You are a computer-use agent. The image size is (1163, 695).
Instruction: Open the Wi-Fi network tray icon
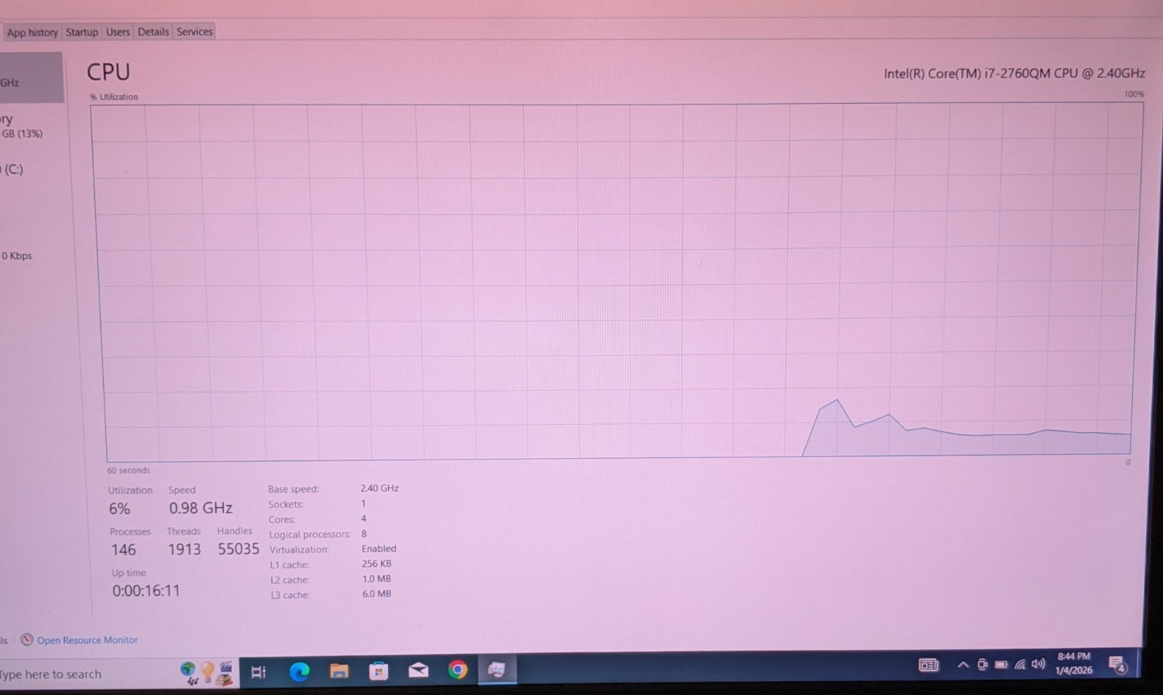click(1020, 664)
